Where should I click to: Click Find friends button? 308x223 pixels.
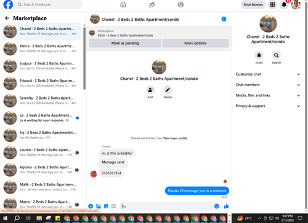pos(253,4)
